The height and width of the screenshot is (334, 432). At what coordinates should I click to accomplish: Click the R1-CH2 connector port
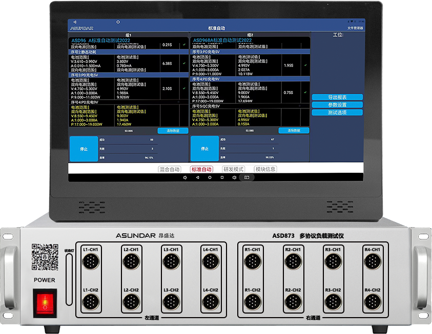tap(253, 302)
